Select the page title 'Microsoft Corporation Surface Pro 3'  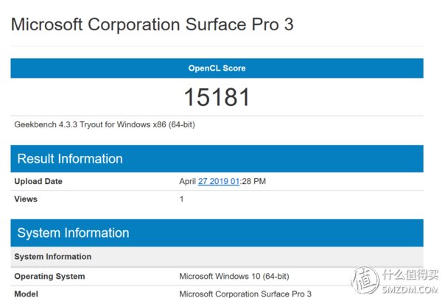point(152,24)
